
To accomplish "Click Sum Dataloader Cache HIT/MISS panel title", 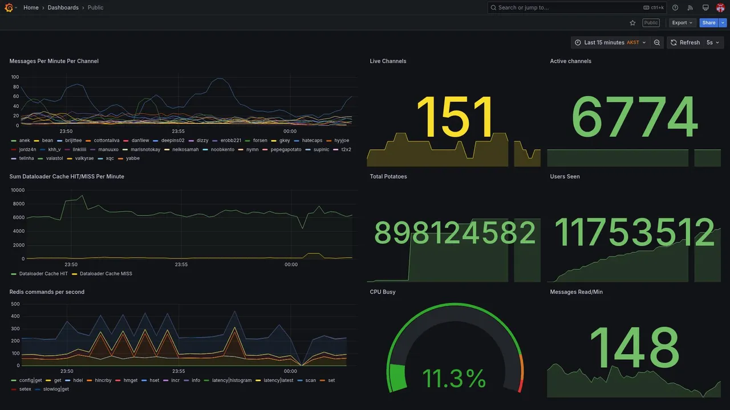I will 67,177.
